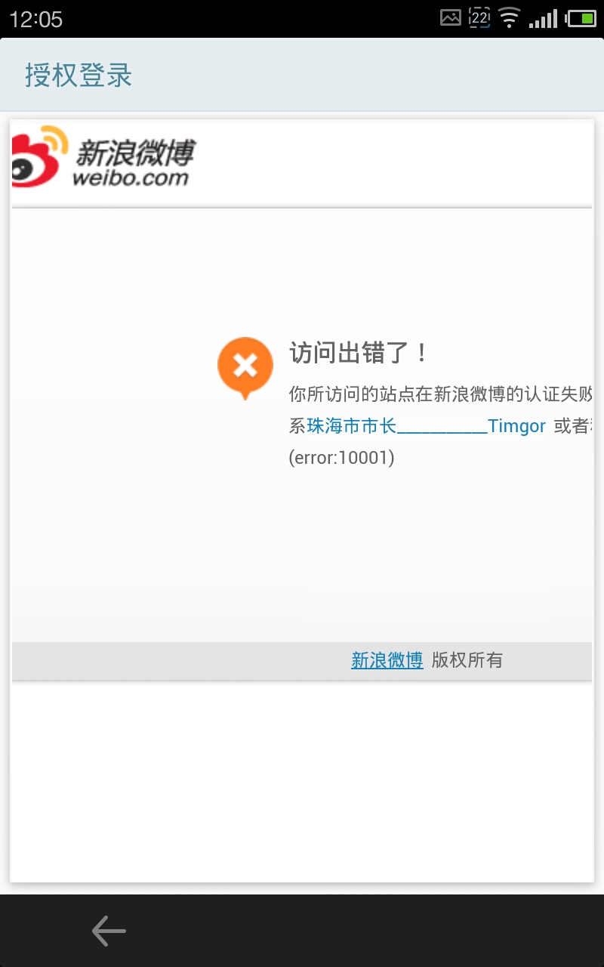604x967 pixels.
Task: Tap the back arrow in bottom bar
Action: pyautogui.click(x=109, y=931)
